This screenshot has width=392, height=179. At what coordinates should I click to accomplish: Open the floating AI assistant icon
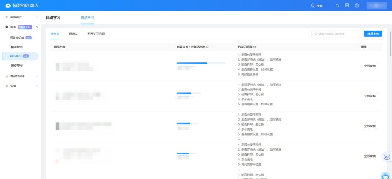[x=387, y=157]
